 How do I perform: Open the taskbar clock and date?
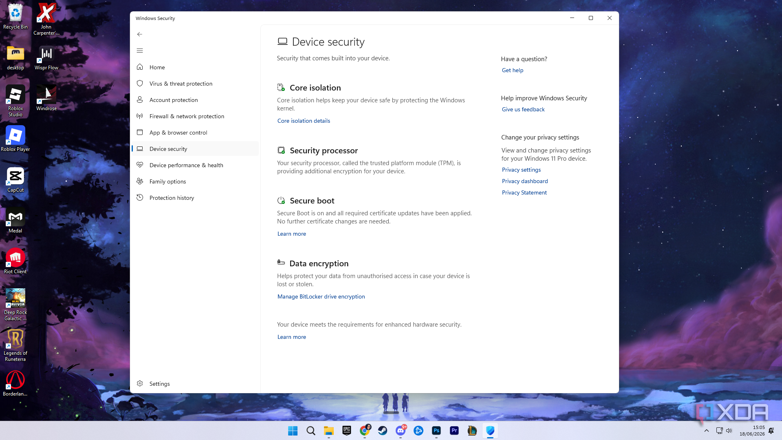(x=752, y=431)
